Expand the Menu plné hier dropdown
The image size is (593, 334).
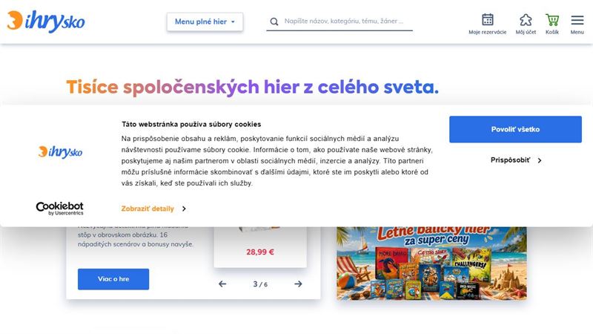(205, 22)
